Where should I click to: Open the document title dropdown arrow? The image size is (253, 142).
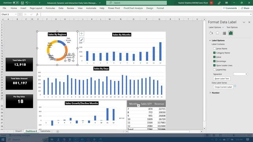point(100,3)
